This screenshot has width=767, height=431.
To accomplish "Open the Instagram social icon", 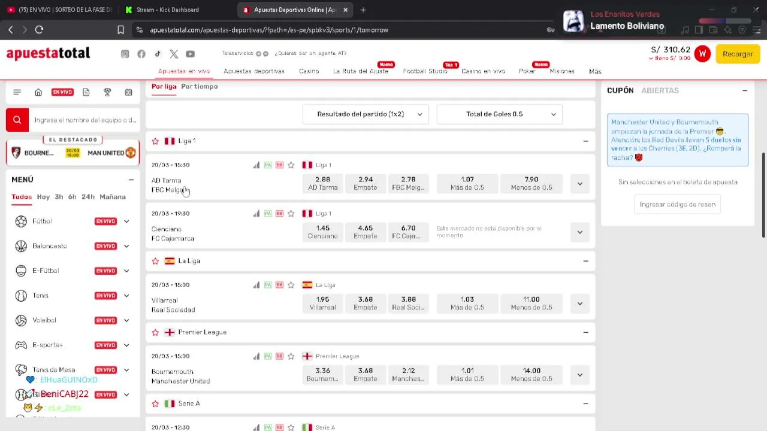I will click(x=125, y=54).
